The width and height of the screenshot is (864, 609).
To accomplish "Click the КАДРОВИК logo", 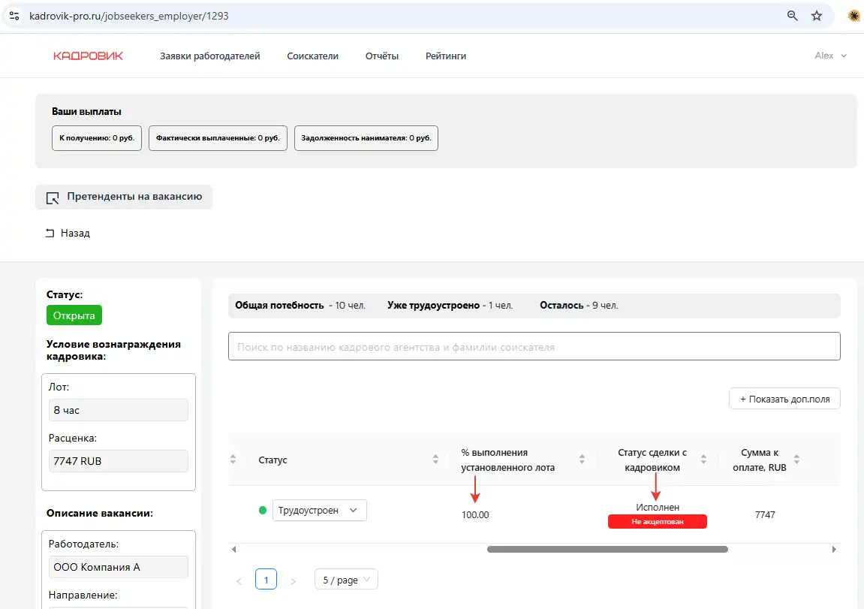I will 88,56.
